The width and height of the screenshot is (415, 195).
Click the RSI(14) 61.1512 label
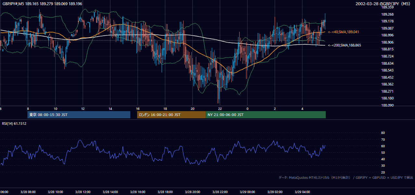pyautogui.click(x=14, y=123)
